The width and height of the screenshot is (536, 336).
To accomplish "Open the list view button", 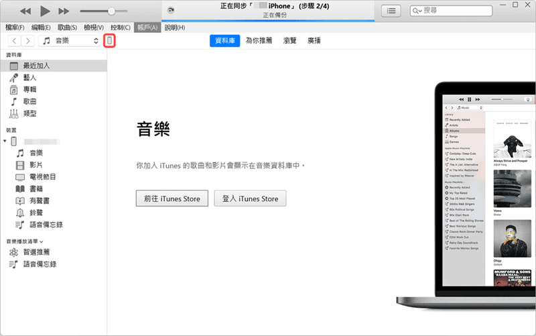I will click(391, 11).
